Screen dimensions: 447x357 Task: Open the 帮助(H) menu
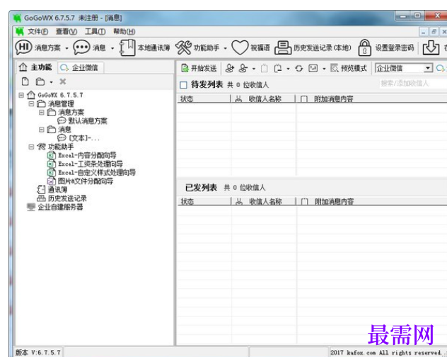(x=124, y=31)
